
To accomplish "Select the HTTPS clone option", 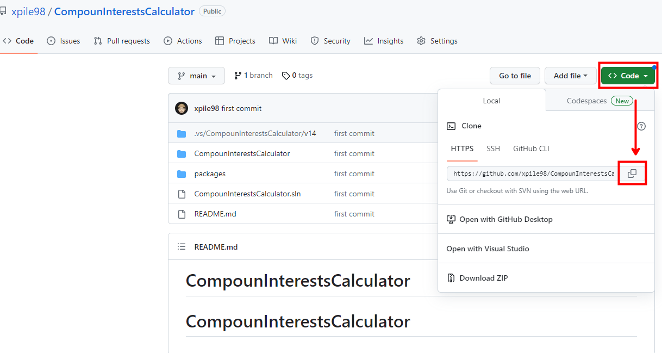I will 462,148.
